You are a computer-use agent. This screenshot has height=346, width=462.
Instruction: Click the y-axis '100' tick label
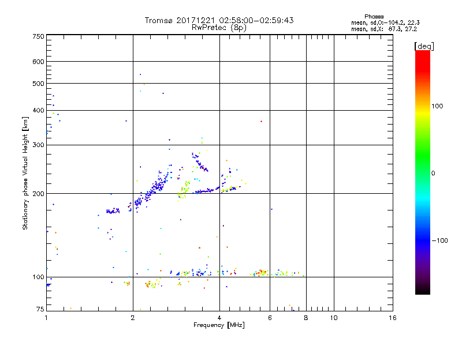38,277
